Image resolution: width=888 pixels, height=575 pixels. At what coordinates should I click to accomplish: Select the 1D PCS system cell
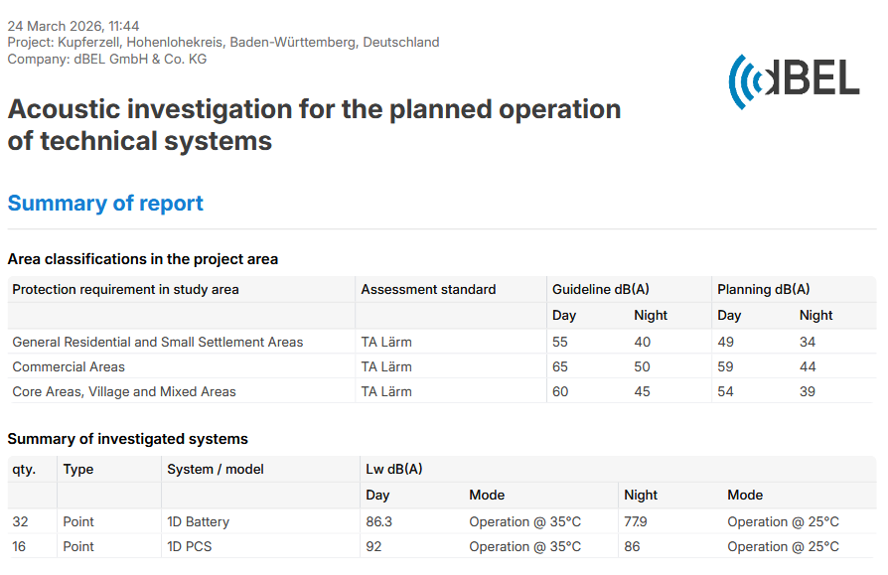tap(189, 546)
